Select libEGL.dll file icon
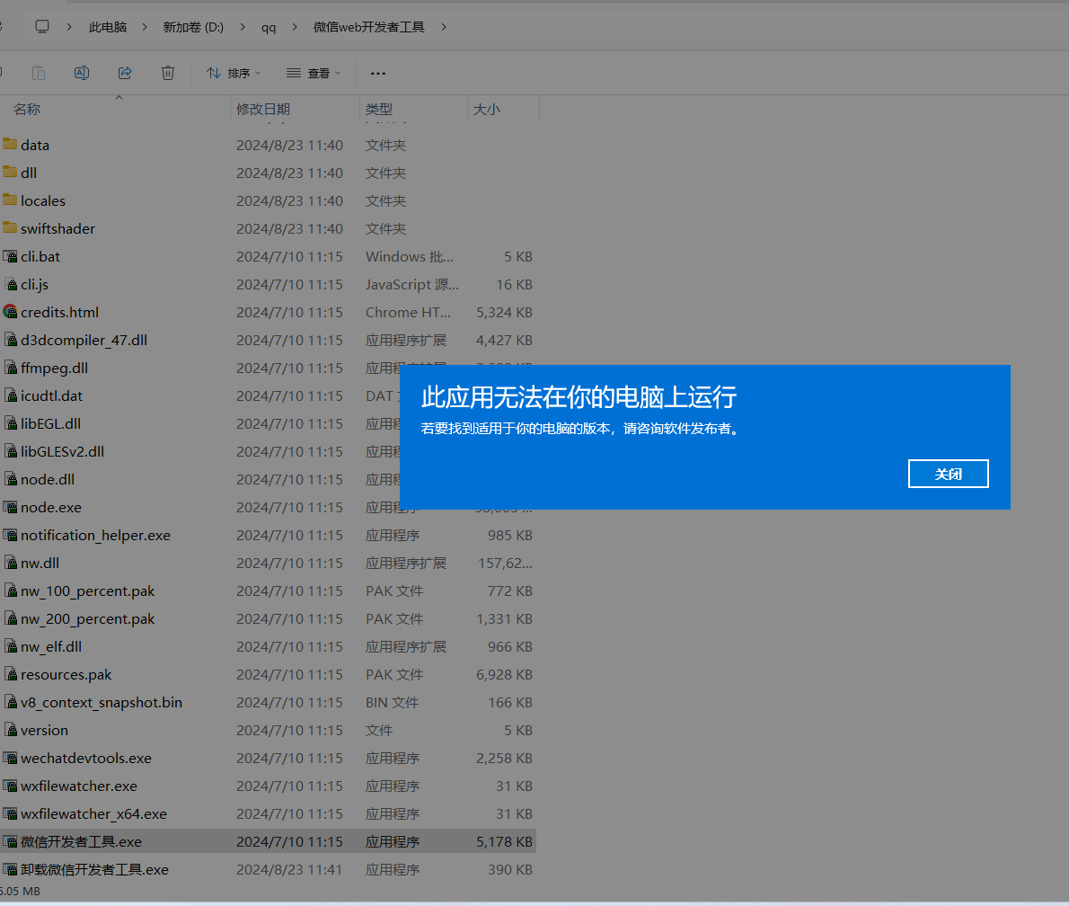Image resolution: width=1069 pixels, height=906 pixels. [10, 423]
